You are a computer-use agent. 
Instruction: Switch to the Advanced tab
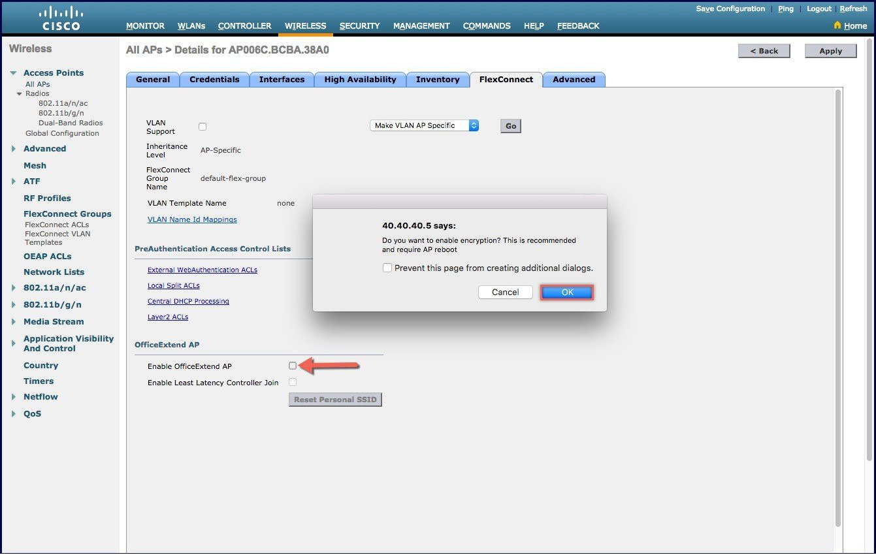[x=574, y=80]
